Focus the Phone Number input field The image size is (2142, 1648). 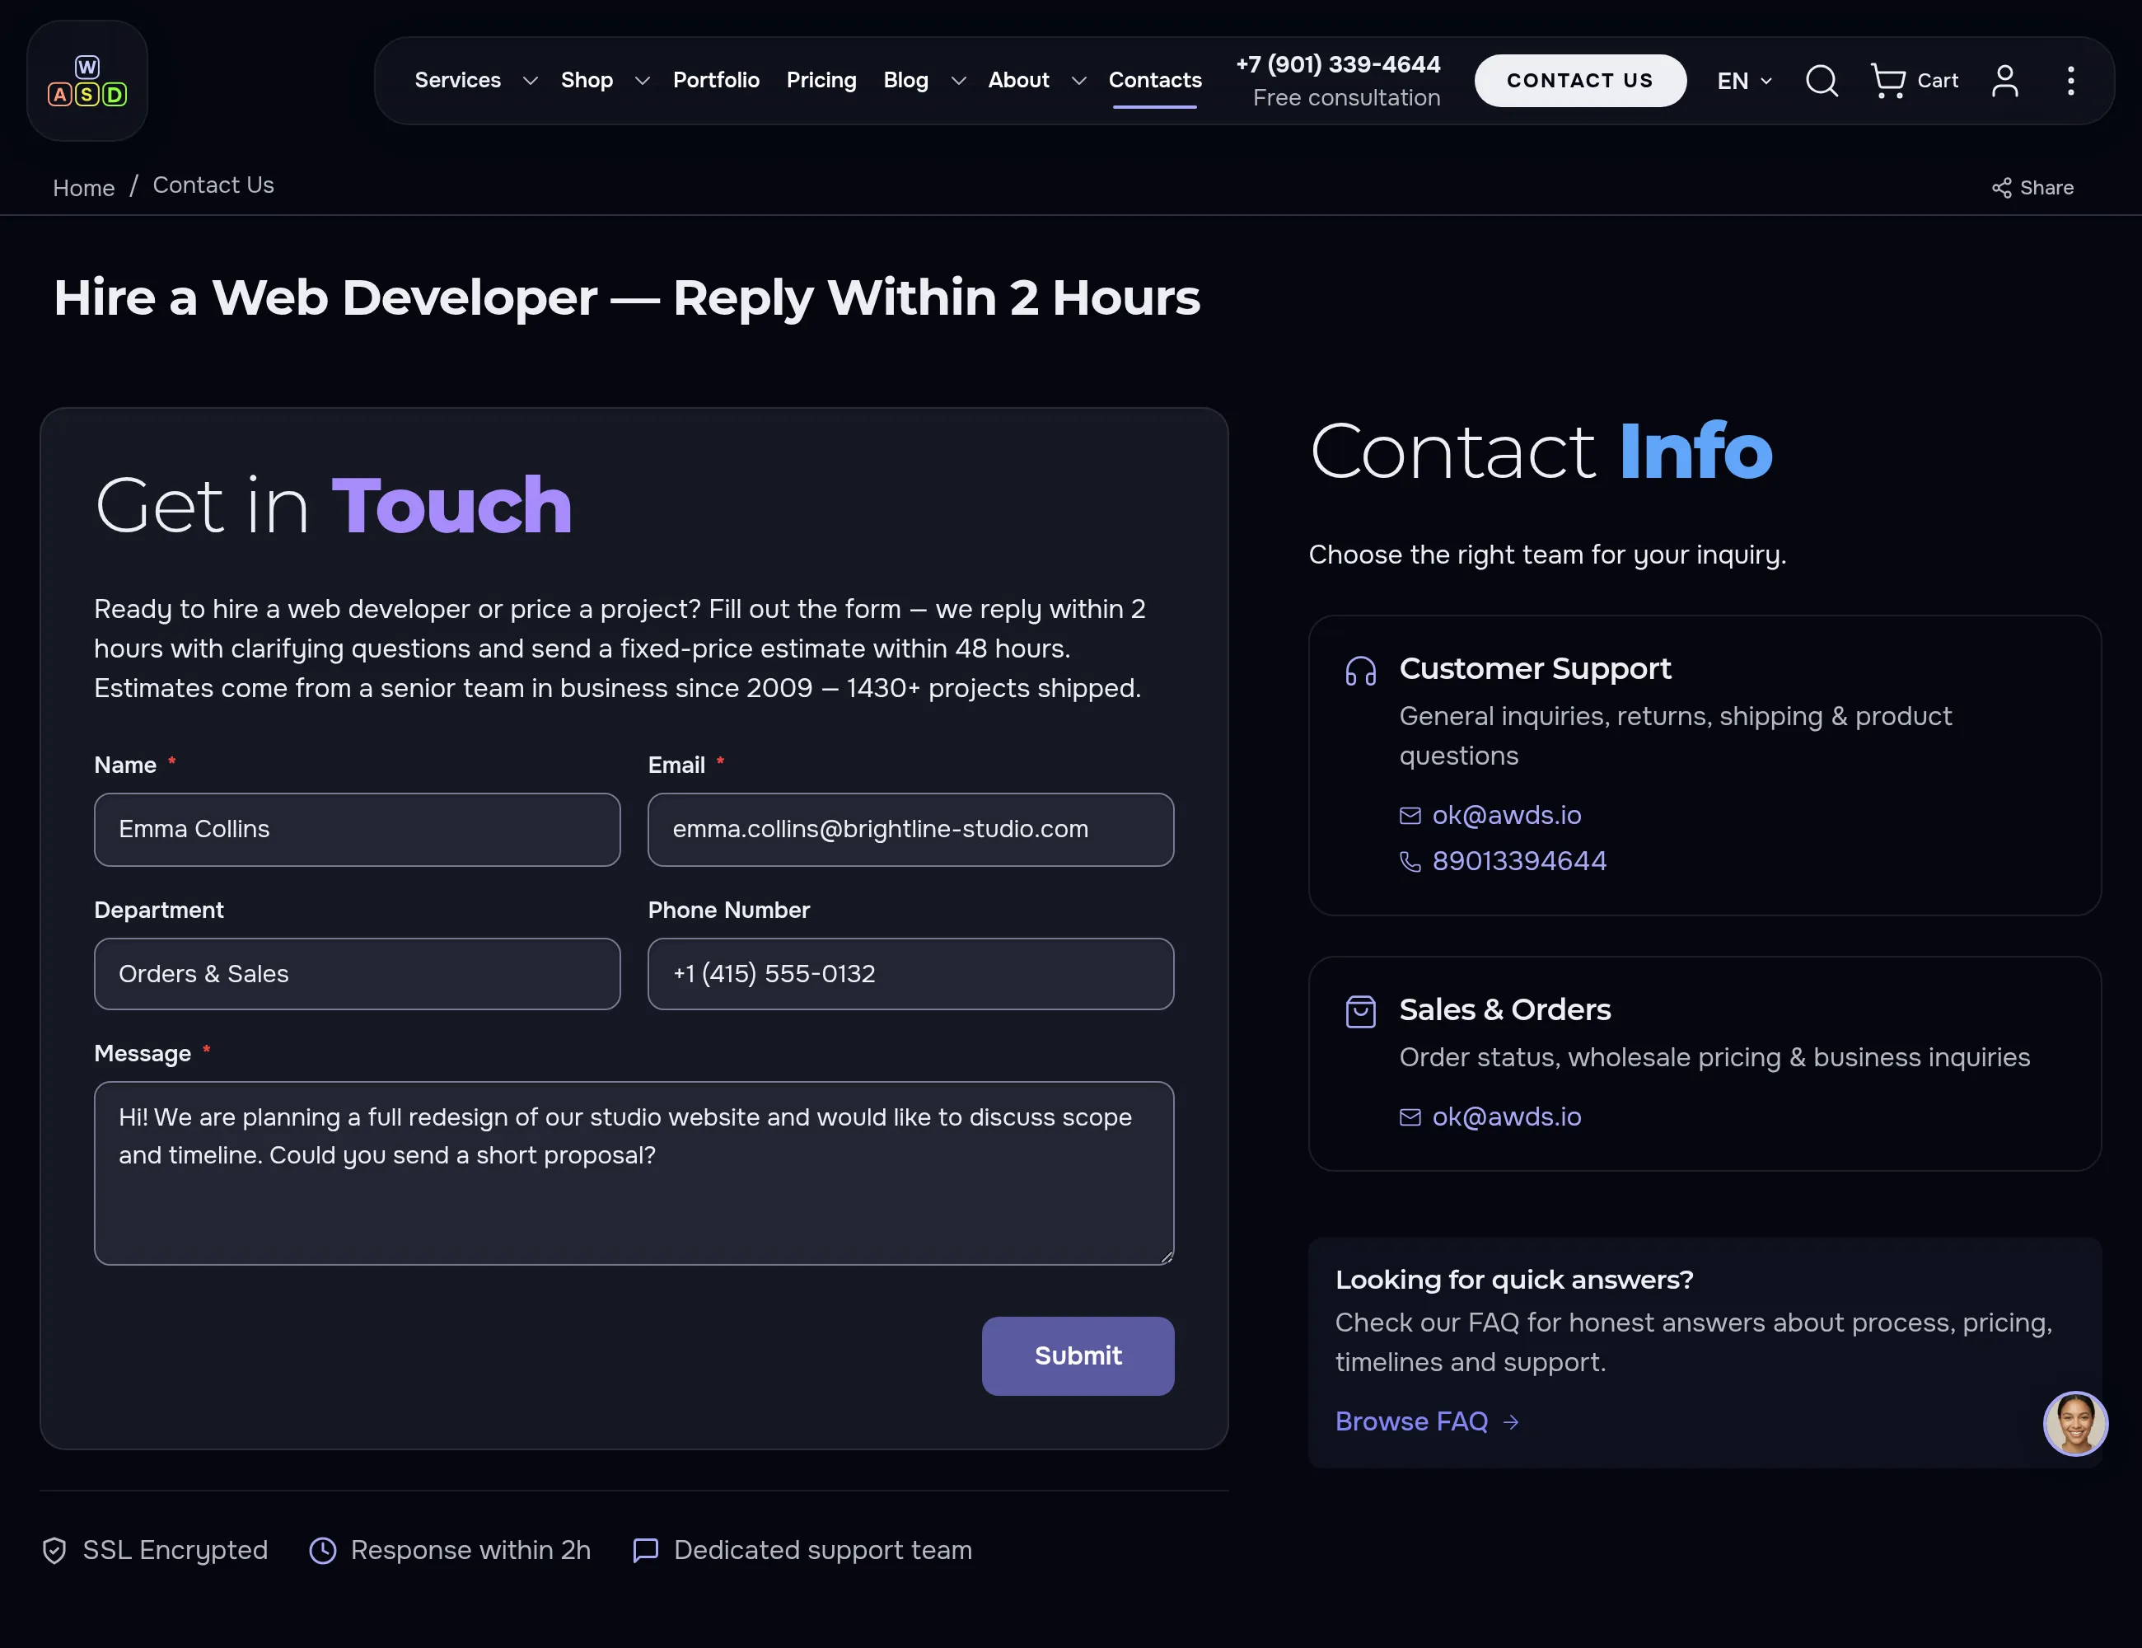[910, 974]
